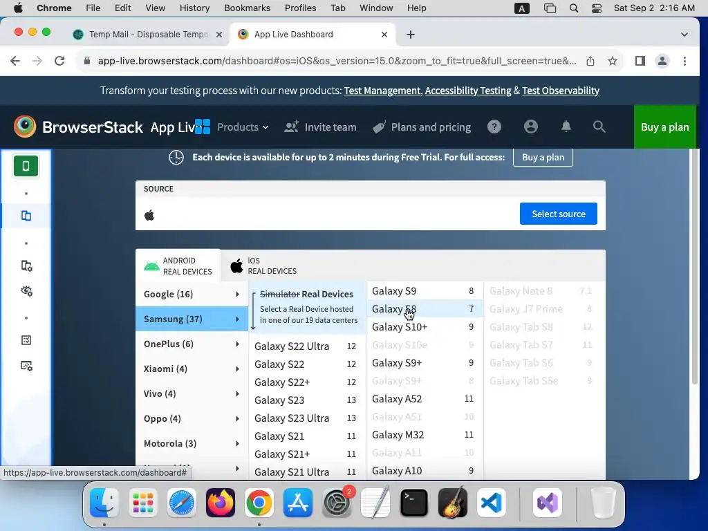Expand the Samsung (37) device brand
This screenshot has height=531, width=708.
point(192,319)
